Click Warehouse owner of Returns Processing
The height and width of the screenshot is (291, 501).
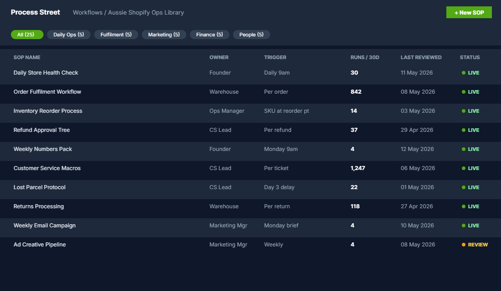tap(224, 206)
